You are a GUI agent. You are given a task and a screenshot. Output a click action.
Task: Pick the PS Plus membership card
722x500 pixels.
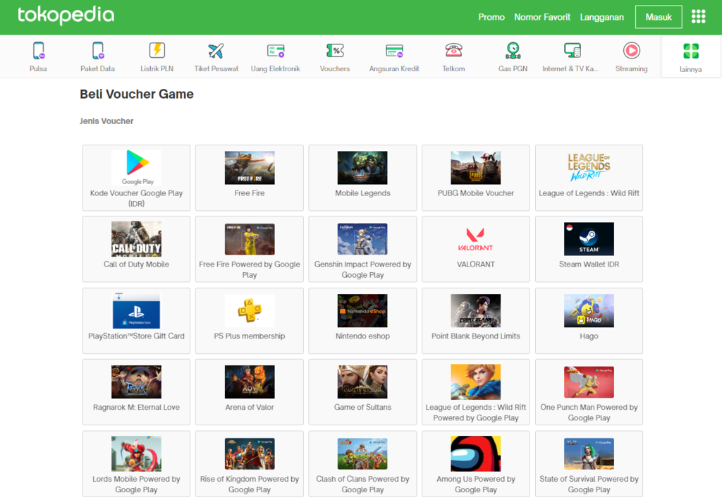tap(250, 321)
